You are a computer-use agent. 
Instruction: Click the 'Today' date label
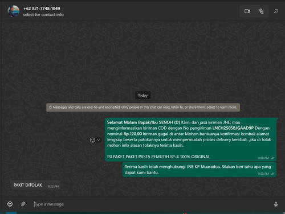142,95
